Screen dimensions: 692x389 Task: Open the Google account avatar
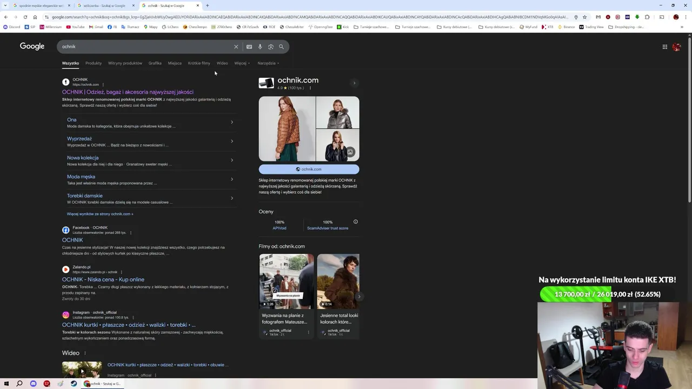[676, 47]
